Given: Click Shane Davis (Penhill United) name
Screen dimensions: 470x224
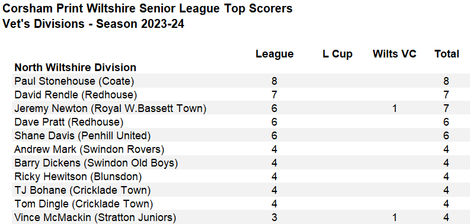Looking at the screenshot, I should coord(82,136).
